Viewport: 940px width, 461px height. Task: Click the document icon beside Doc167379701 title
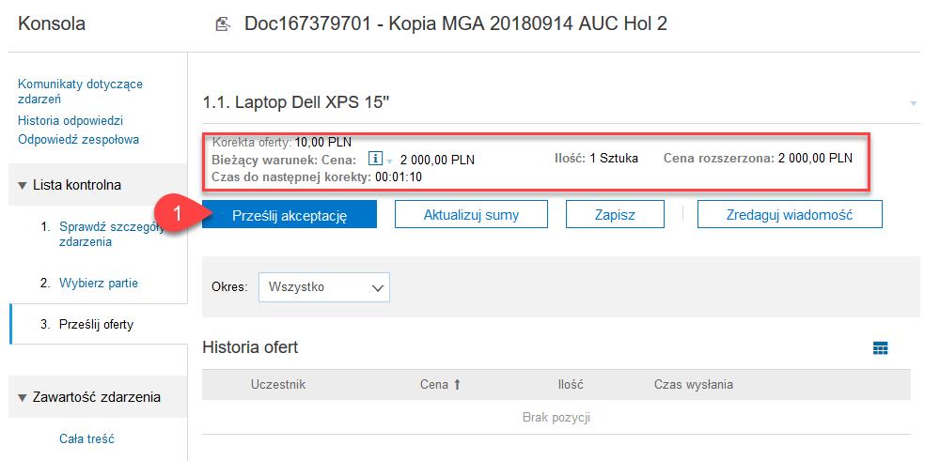coord(223,24)
